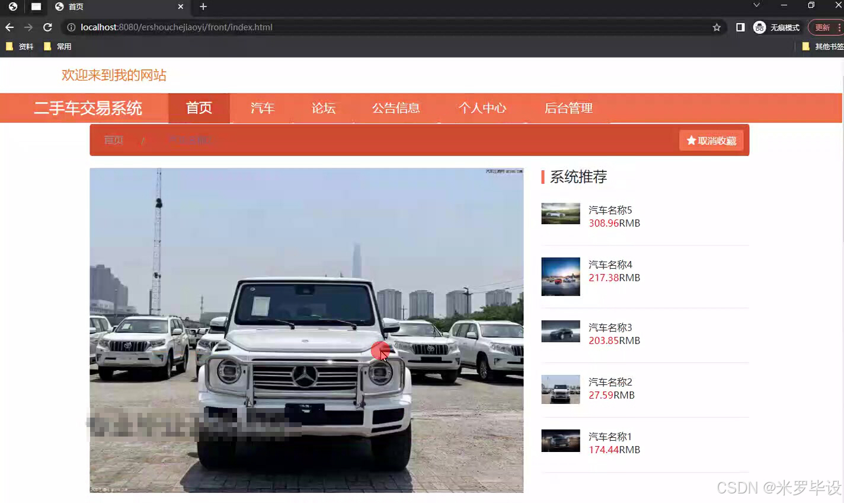Close the 首页 browser tab
Screen dimensions: 844x503
pos(181,7)
